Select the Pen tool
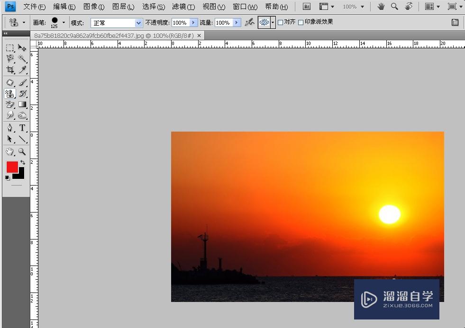 pos(9,128)
